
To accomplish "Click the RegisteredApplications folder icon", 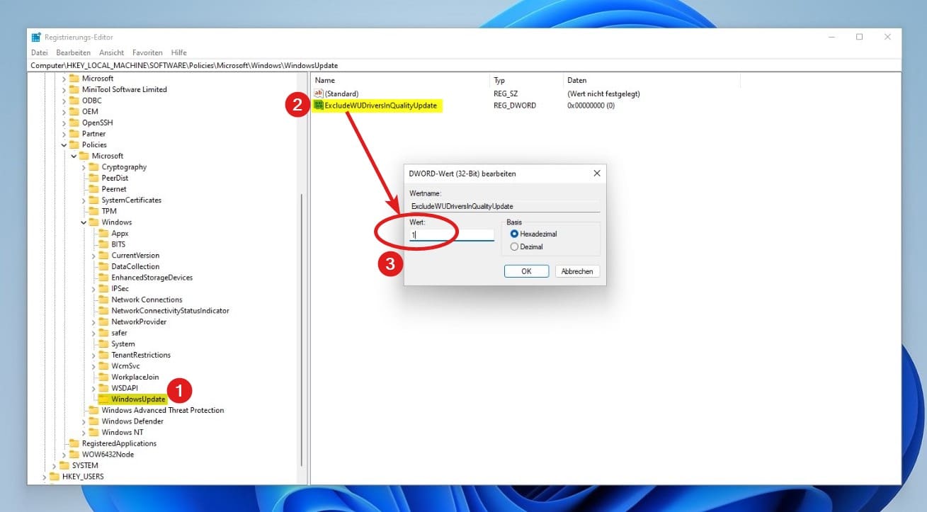I will (74, 443).
